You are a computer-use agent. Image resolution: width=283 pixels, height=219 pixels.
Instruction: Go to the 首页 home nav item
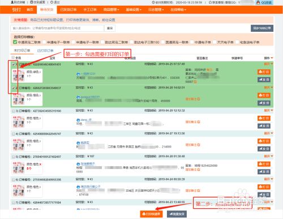(x=30, y=10)
